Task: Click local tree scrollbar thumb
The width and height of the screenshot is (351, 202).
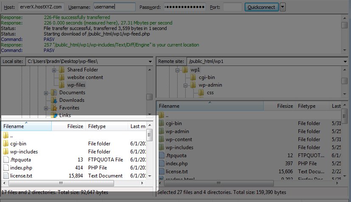Action: [x=149, y=97]
